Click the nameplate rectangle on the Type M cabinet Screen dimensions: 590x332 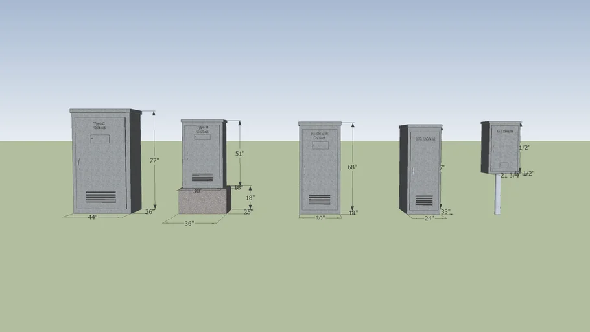point(202,137)
